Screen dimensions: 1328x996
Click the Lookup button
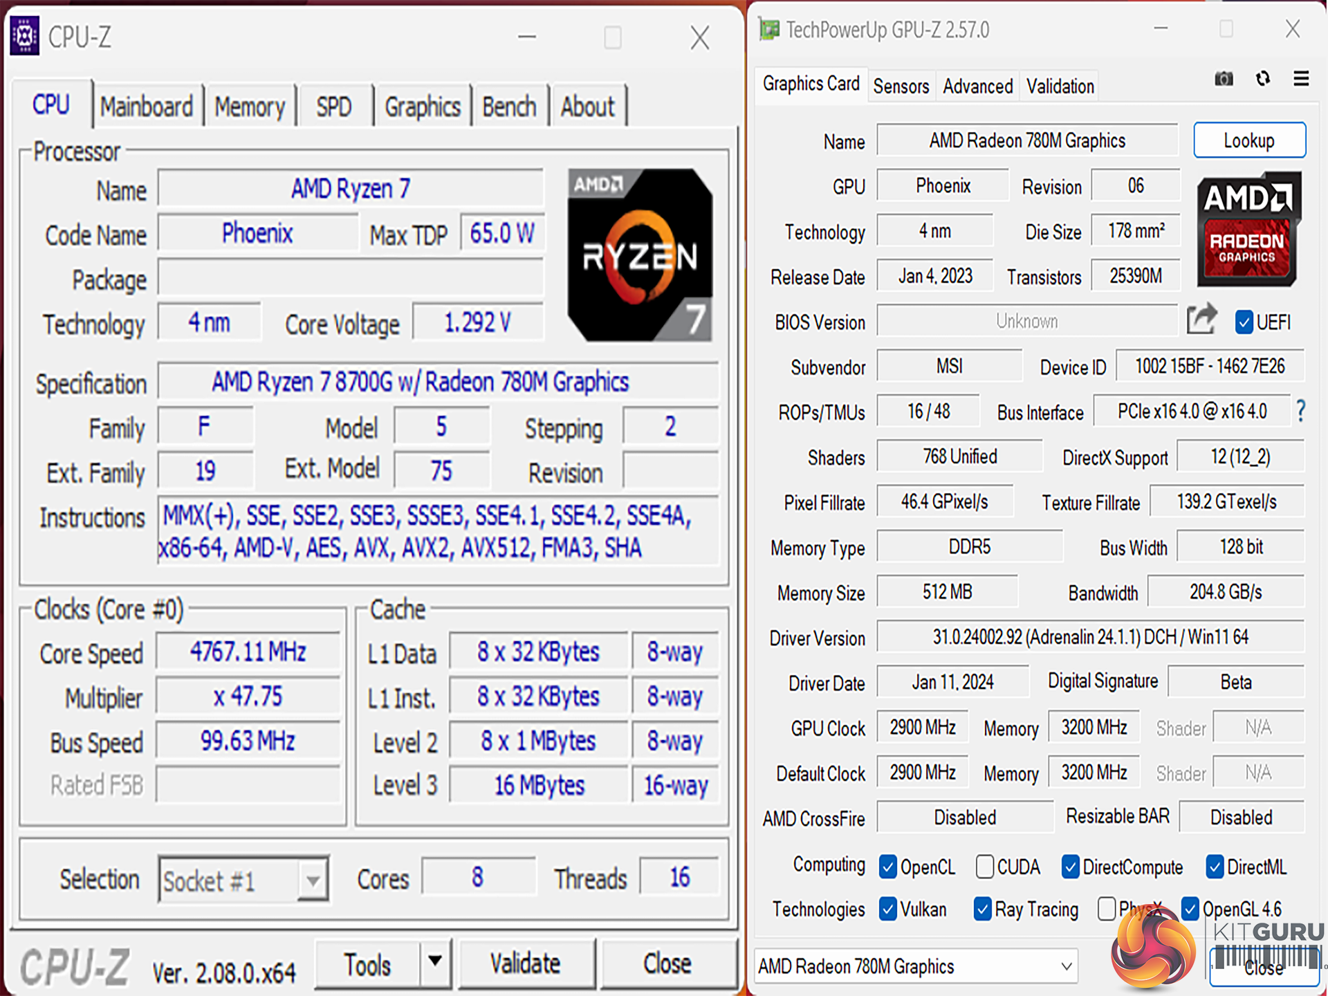coord(1248,141)
